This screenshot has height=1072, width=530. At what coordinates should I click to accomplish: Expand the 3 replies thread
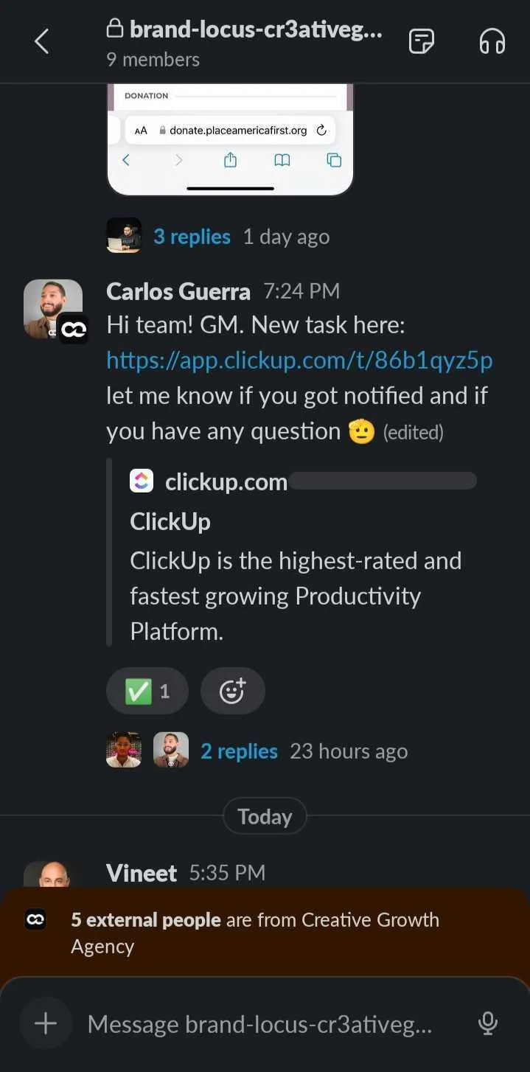192,237
